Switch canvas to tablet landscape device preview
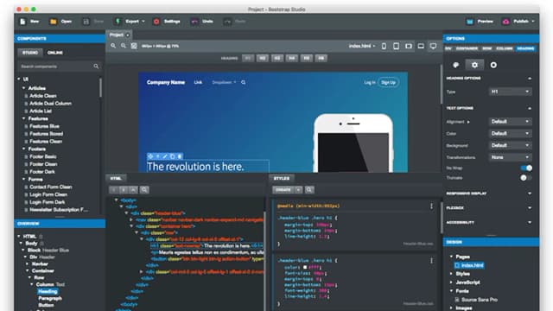553x311 pixels. tap(409, 46)
